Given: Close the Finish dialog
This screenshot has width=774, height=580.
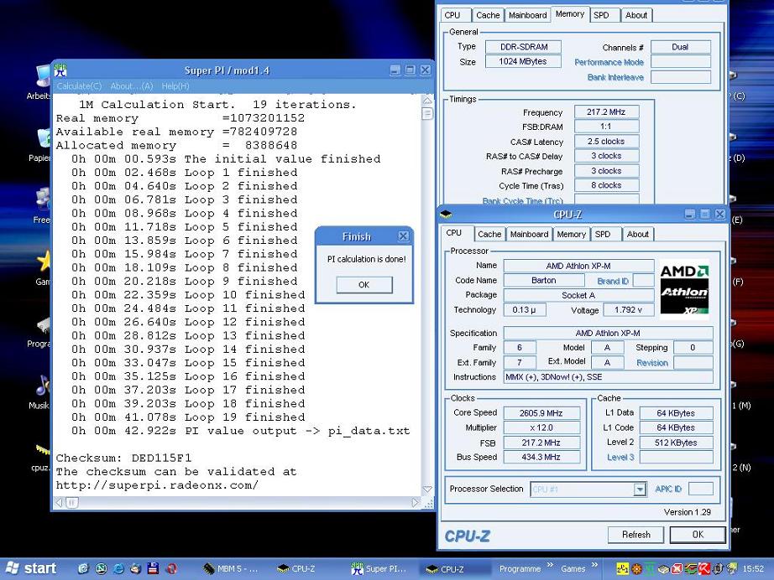Looking at the screenshot, I should click(x=403, y=236).
